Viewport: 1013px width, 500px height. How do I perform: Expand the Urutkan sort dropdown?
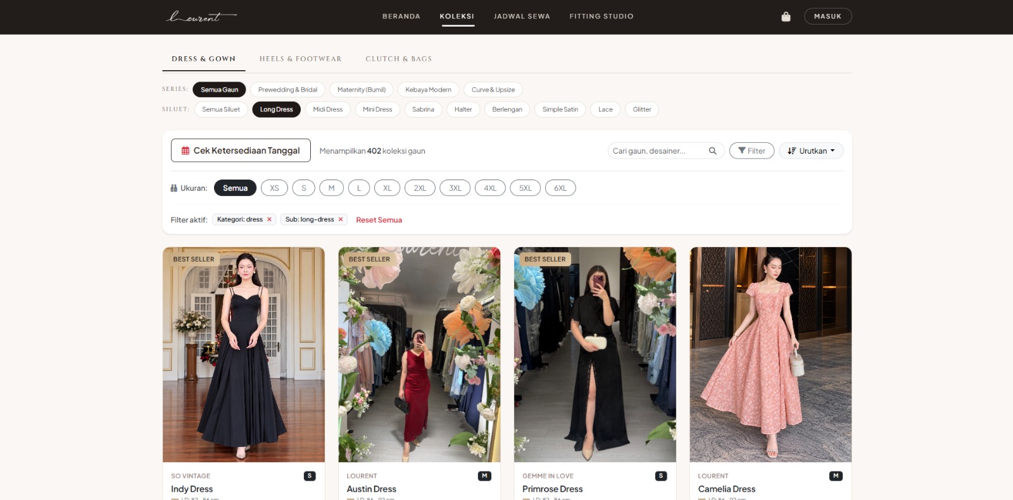811,150
